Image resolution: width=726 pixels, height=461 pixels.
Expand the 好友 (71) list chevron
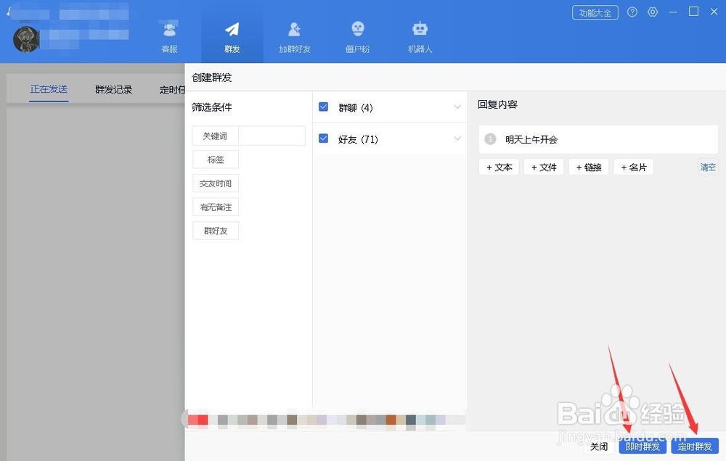click(x=457, y=138)
